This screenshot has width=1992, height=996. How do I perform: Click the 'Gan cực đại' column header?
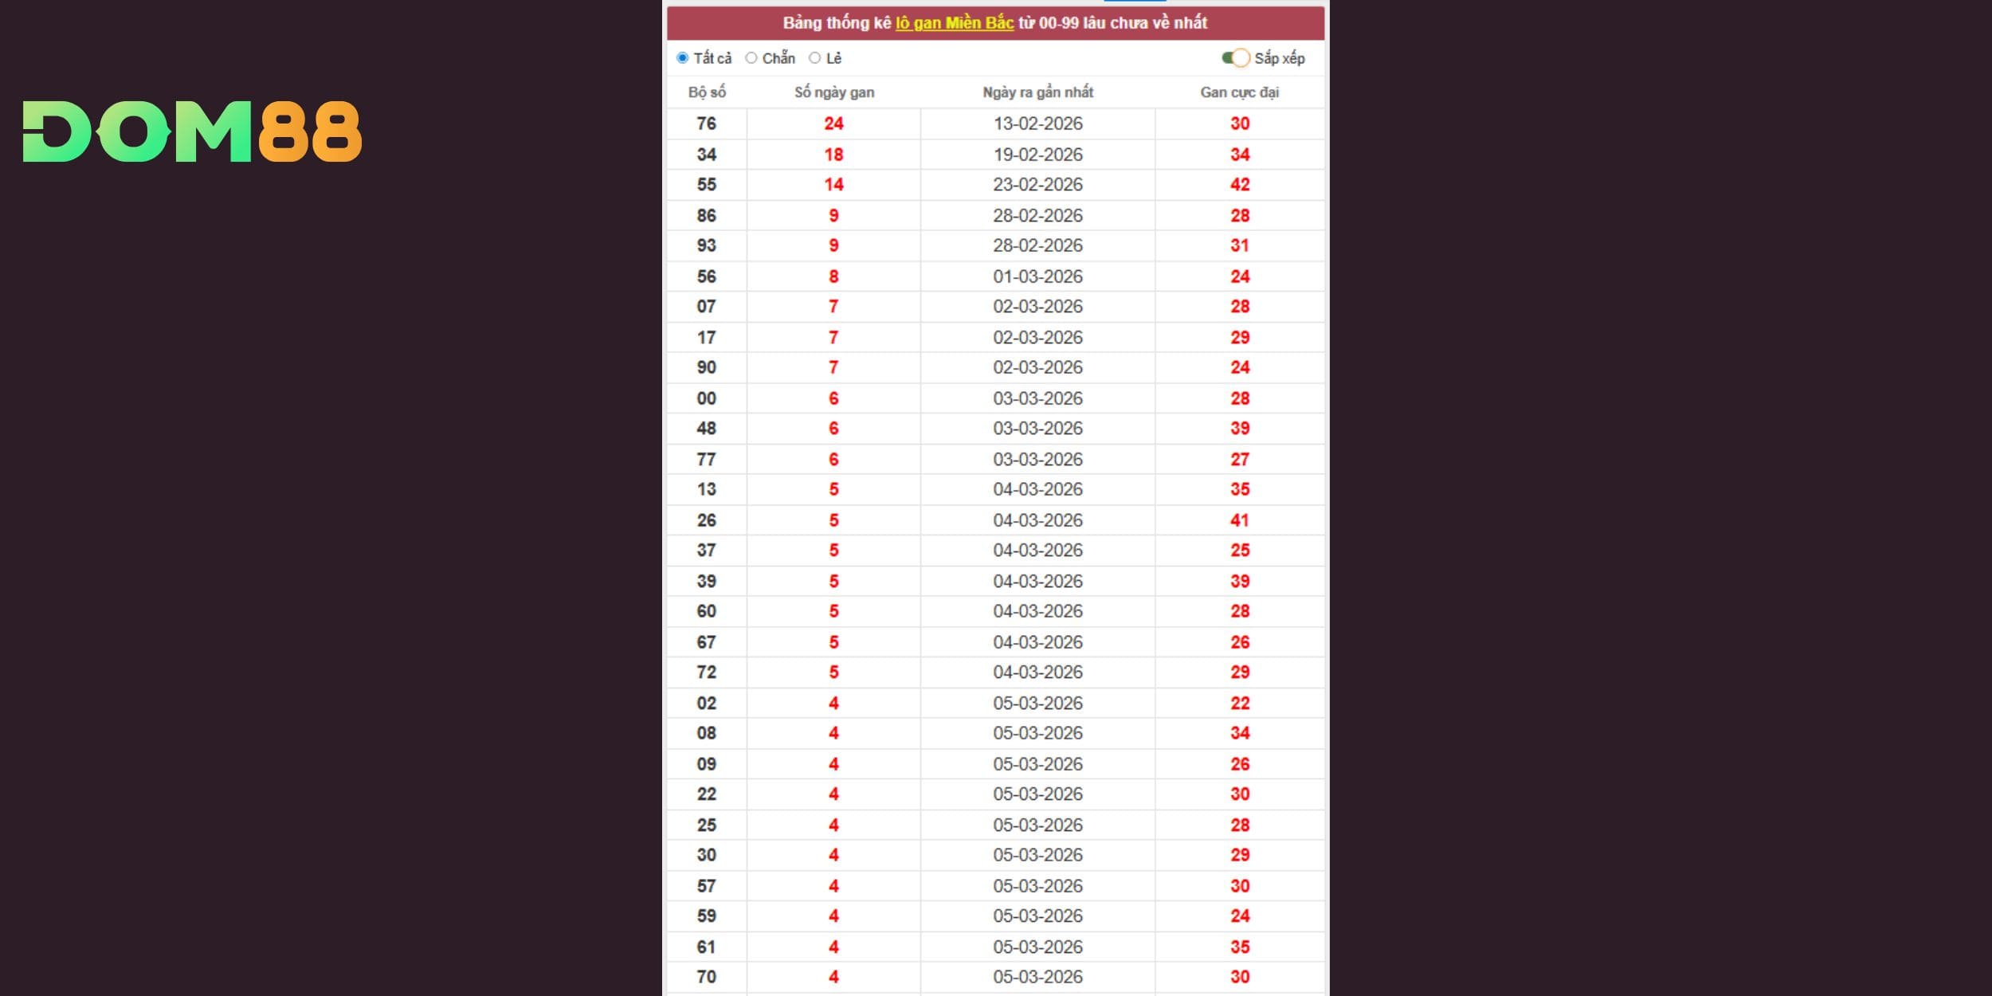click(x=1239, y=92)
